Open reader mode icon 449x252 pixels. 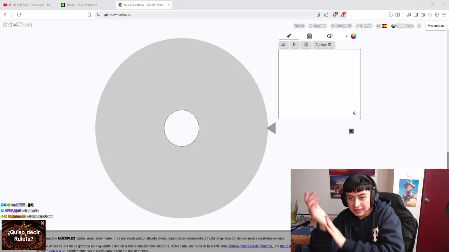(x=318, y=15)
